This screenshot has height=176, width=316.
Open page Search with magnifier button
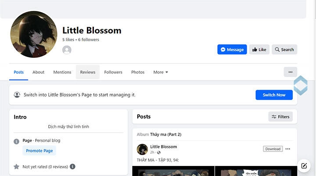(x=284, y=49)
